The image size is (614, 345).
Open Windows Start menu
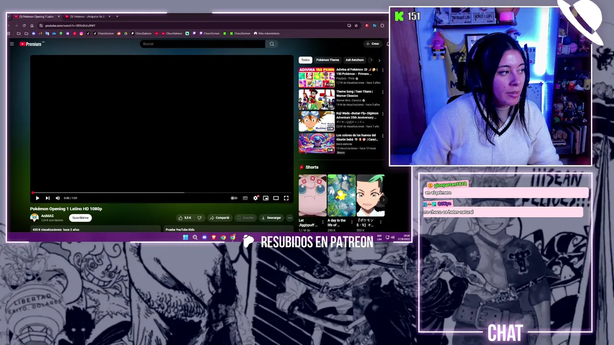pyautogui.click(x=186, y=237)
